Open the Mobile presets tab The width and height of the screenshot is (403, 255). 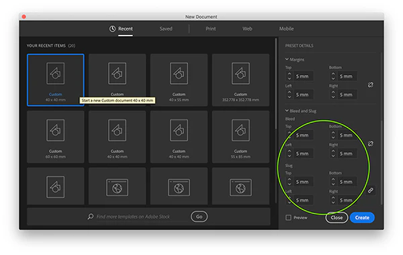pyautogui.click(x=287, y=29)
